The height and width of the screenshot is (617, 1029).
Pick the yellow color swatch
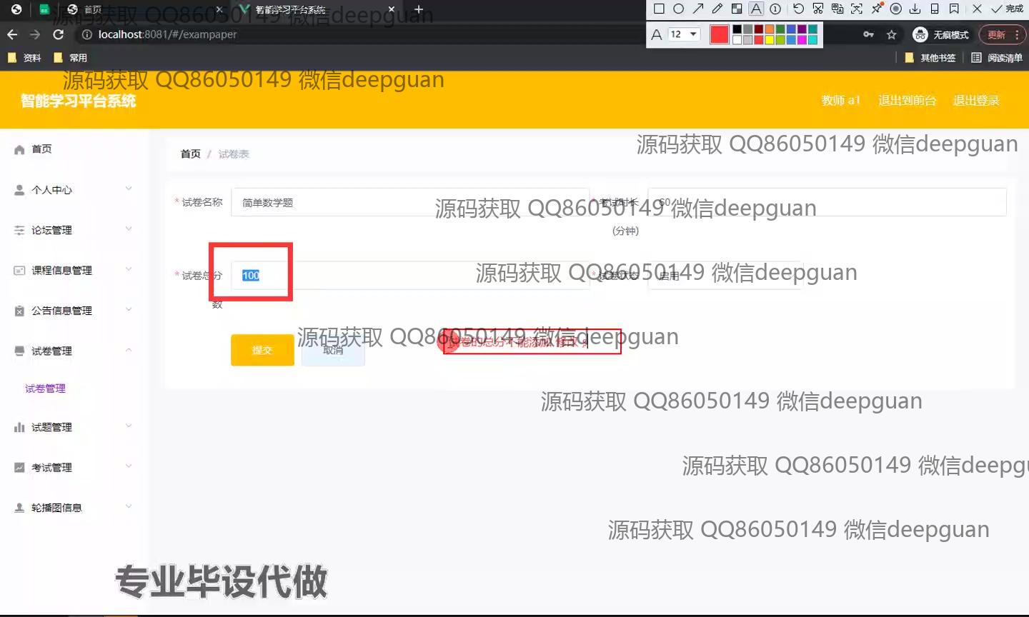coord(770,40)
